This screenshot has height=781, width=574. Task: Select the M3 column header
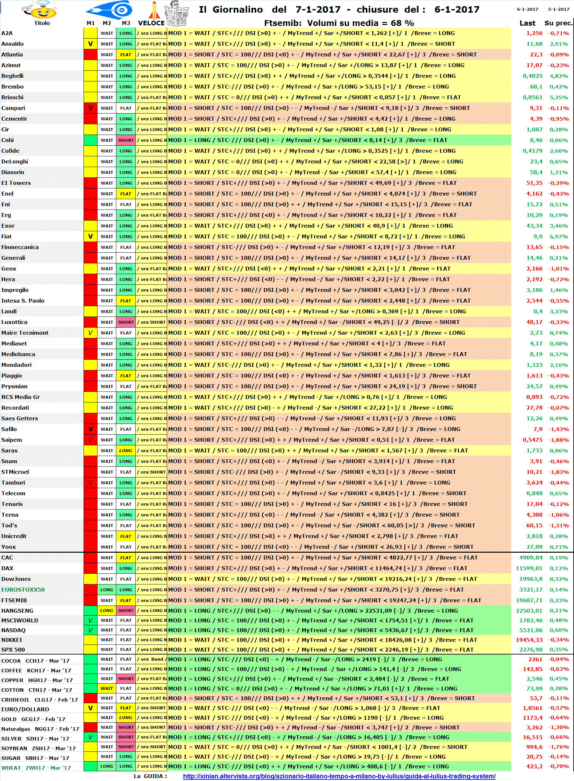[126, 23]
